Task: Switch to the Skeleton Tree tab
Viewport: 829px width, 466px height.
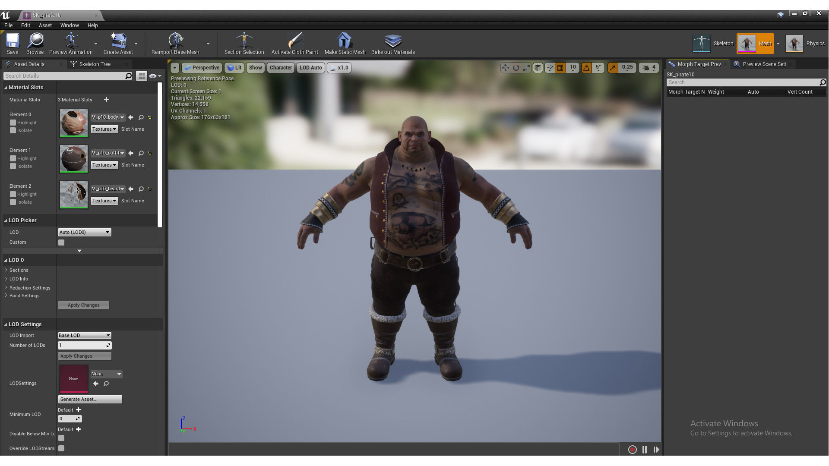Action: [x=95, y=64]
